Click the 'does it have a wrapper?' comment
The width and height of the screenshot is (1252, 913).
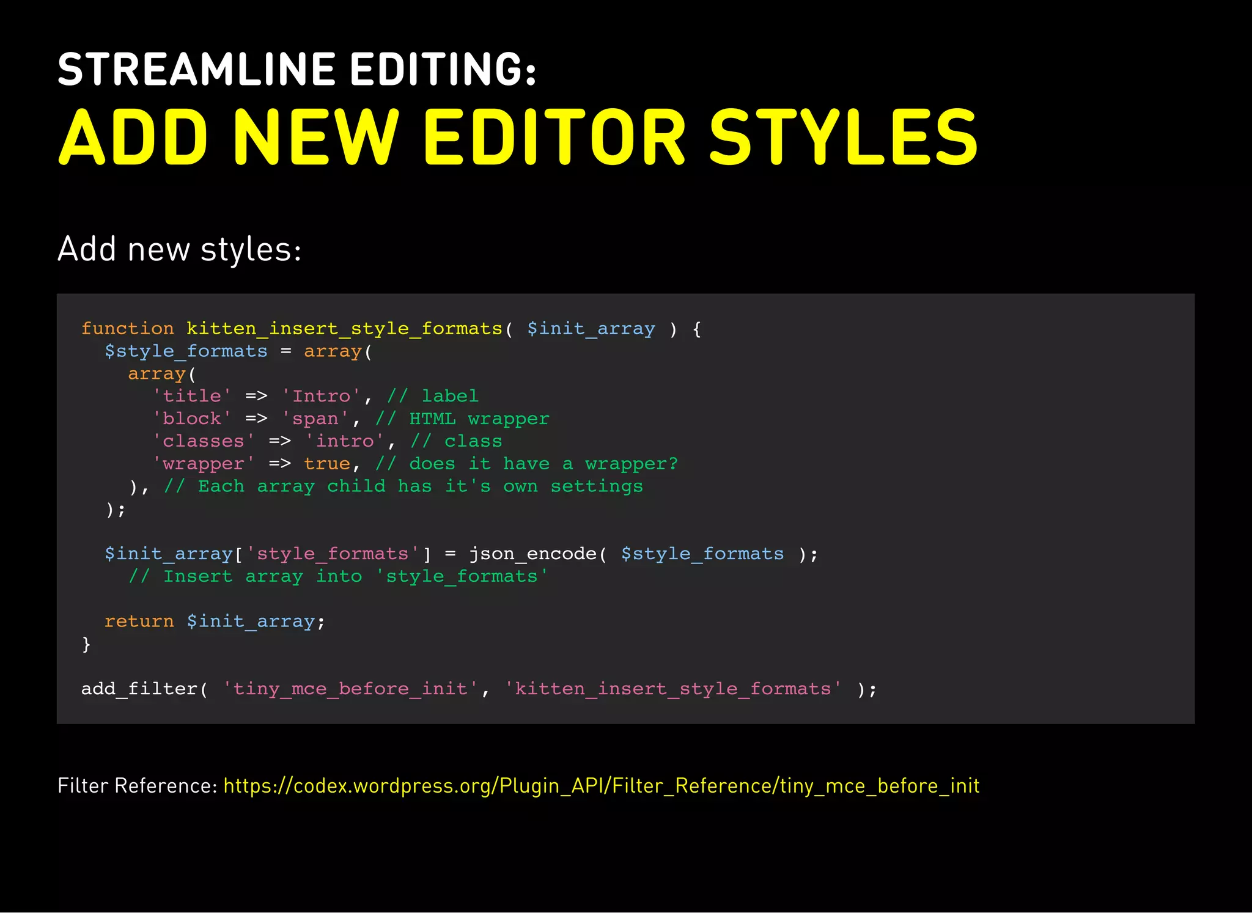coord(526,464)
